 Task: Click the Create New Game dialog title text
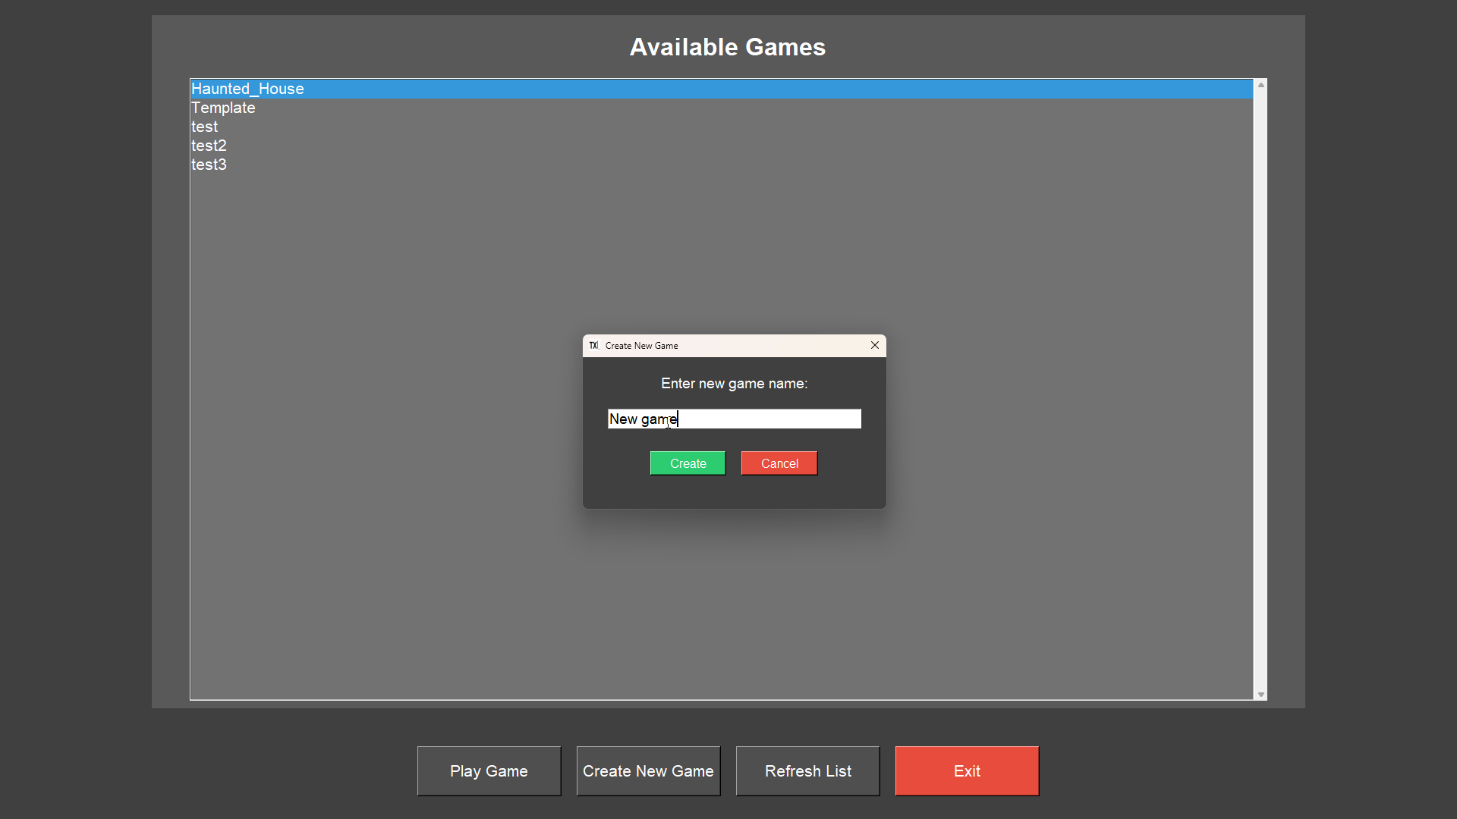pos(642,346)
